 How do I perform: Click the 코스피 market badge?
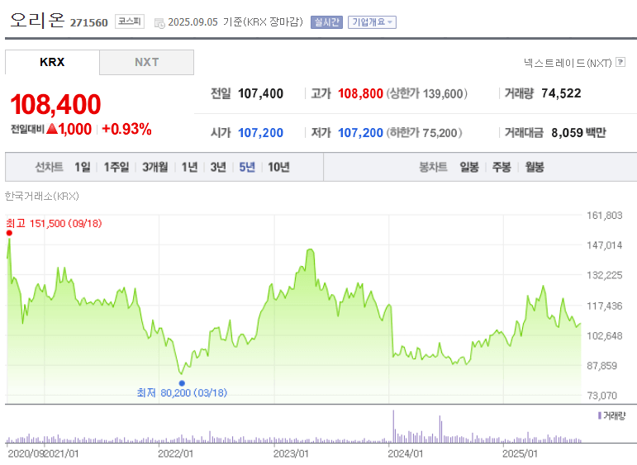(x=130, y=21)
